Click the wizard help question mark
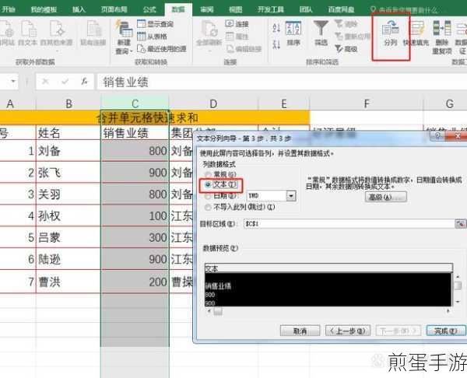 click(x=437, y=136)
